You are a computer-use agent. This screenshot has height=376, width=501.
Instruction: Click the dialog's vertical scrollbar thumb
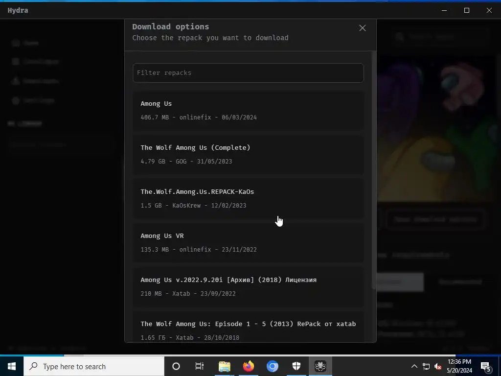(x=374, y=171)
